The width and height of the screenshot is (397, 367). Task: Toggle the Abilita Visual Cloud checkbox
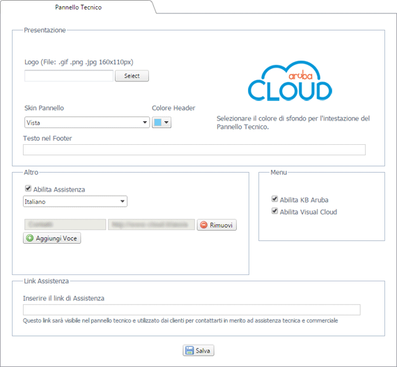point(274,211)
